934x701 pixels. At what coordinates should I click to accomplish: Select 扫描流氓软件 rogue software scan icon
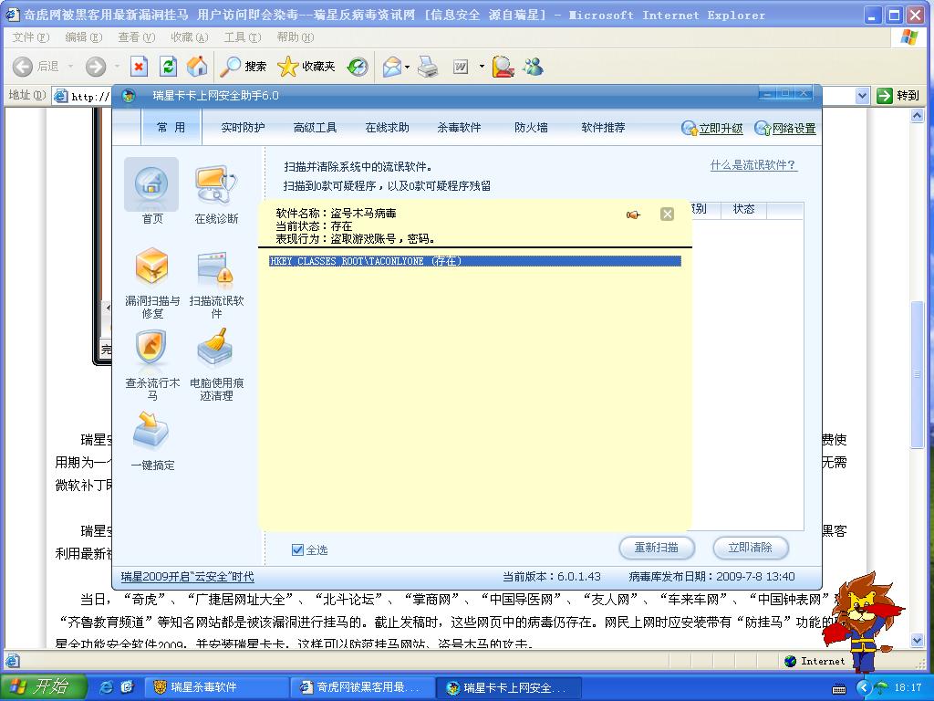216,283
